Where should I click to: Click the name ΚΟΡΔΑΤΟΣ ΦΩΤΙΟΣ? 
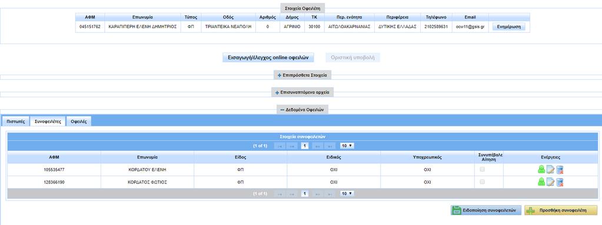[148, 183]
